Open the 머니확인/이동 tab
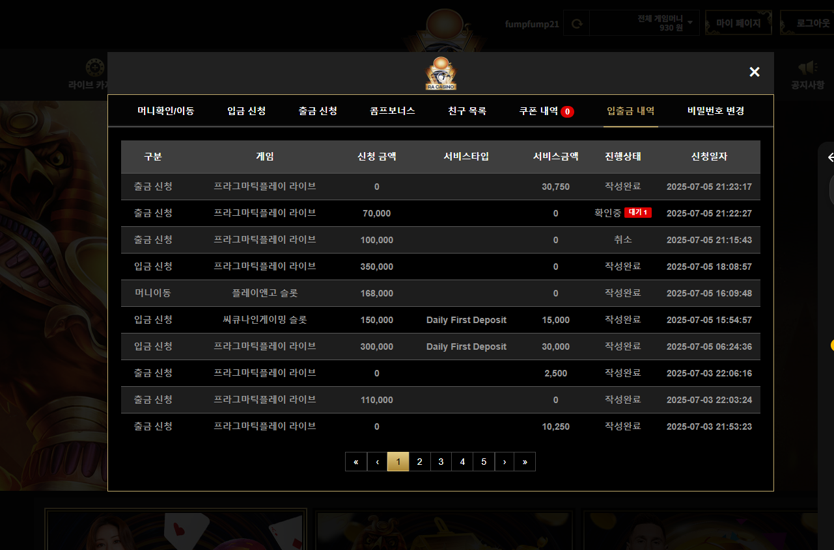834x550 pixels. pyautogui.click(x=165, y=111)
